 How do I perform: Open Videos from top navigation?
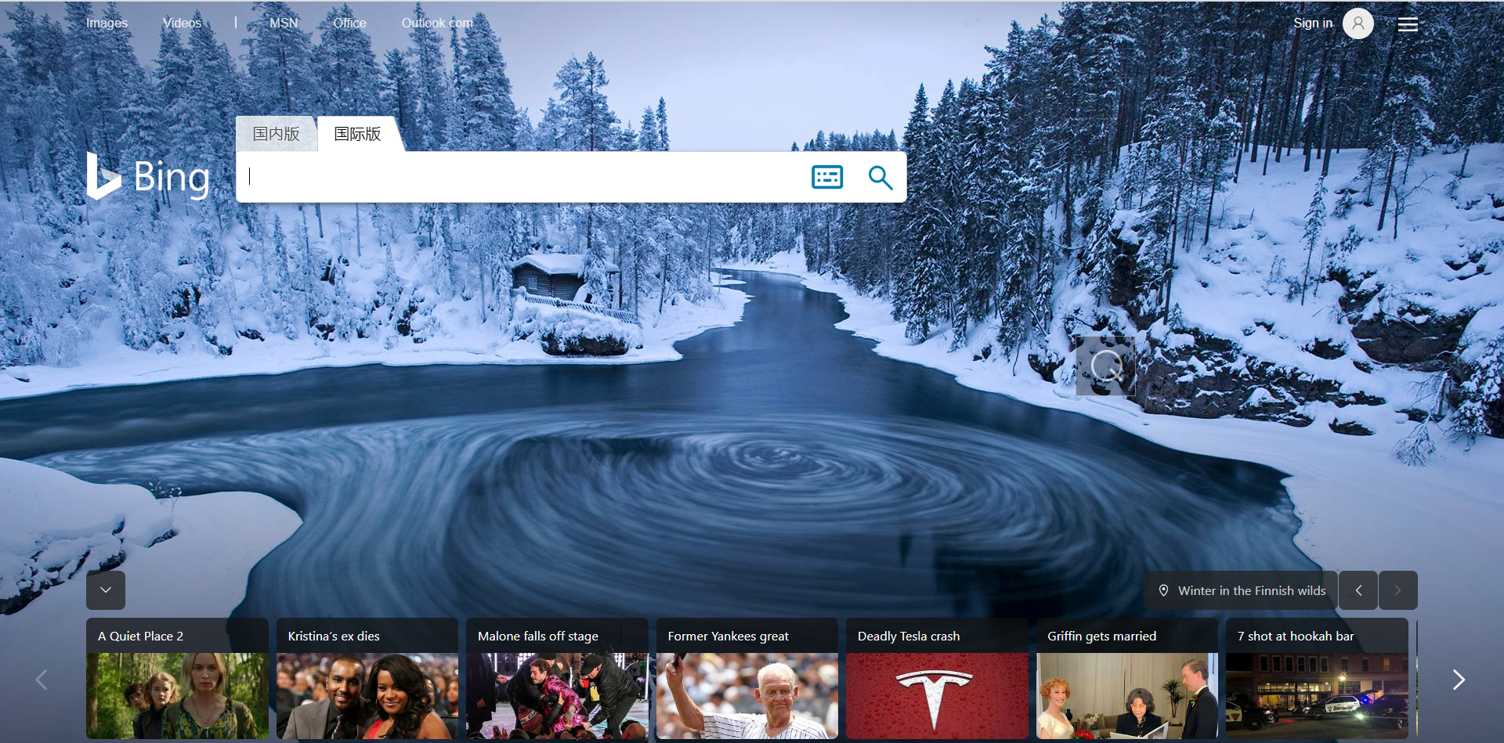click(182, 23)
